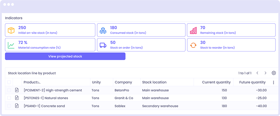Open the Stock on order indicator card
The image size is (280, 116).
click(141, 45)
